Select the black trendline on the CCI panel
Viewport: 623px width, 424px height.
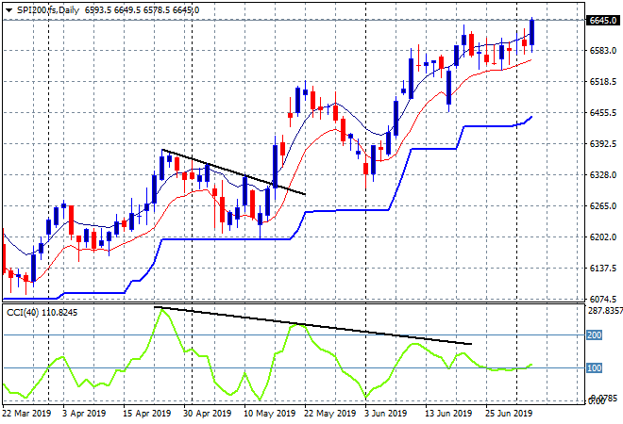[312, 325]
